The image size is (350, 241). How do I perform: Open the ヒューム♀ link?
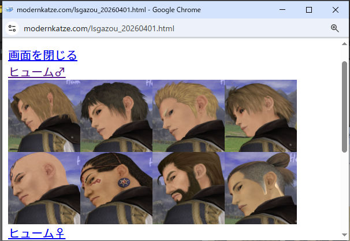(x=37, y=233)
